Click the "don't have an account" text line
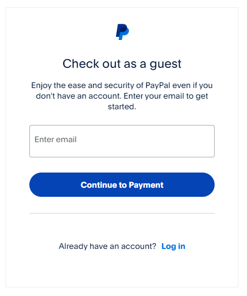The image size is (247, 296). 79,97
